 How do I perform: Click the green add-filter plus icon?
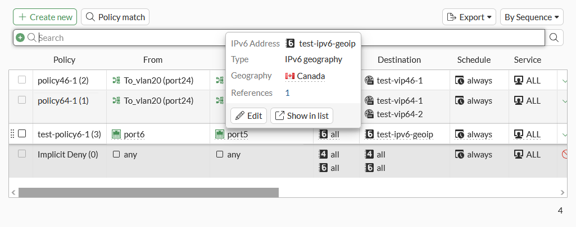coord(20,38)
